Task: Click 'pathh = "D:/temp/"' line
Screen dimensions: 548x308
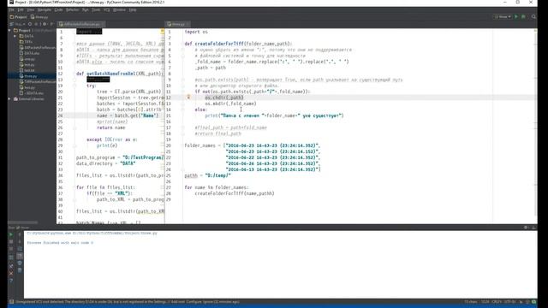Action: point(207,175)
